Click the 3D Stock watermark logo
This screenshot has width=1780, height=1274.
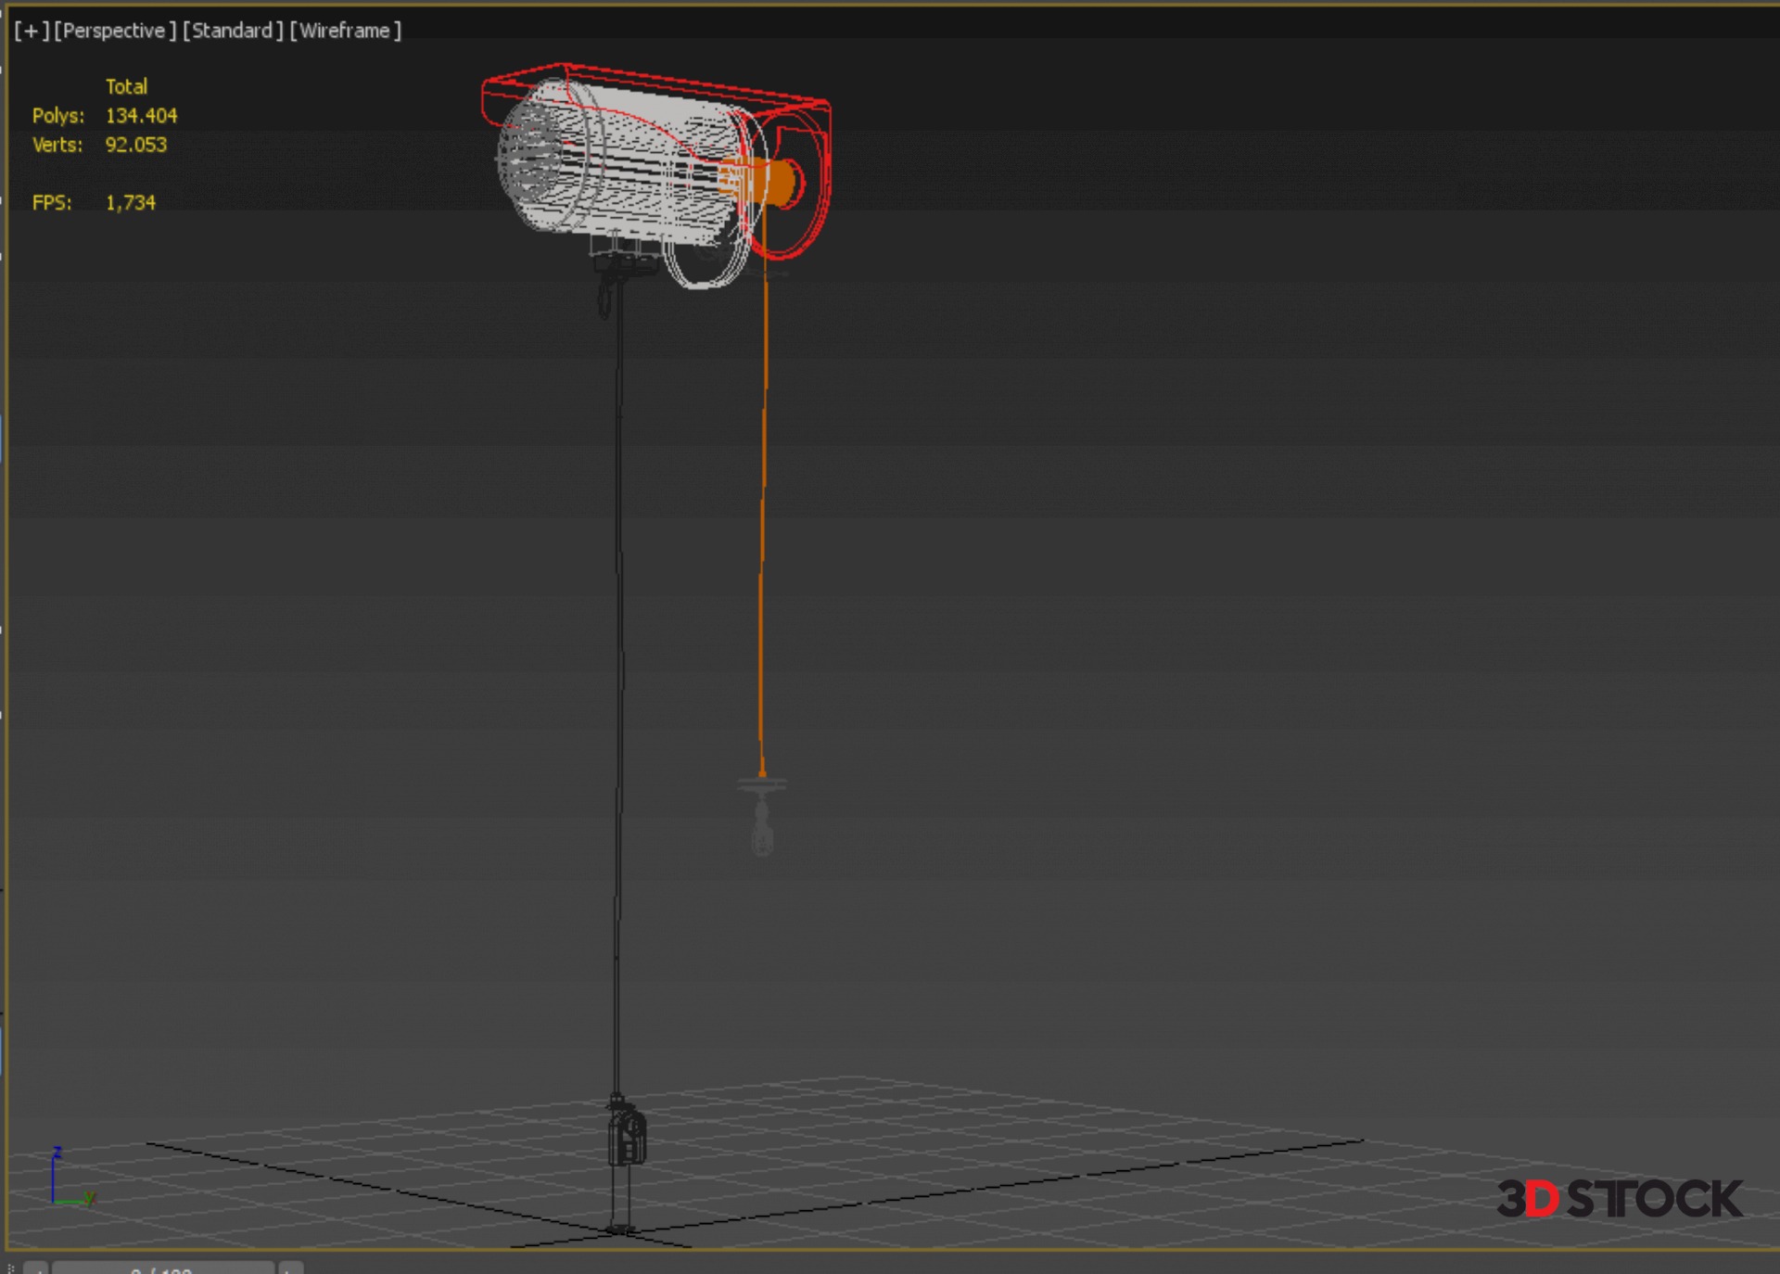pos(1619,1199)
